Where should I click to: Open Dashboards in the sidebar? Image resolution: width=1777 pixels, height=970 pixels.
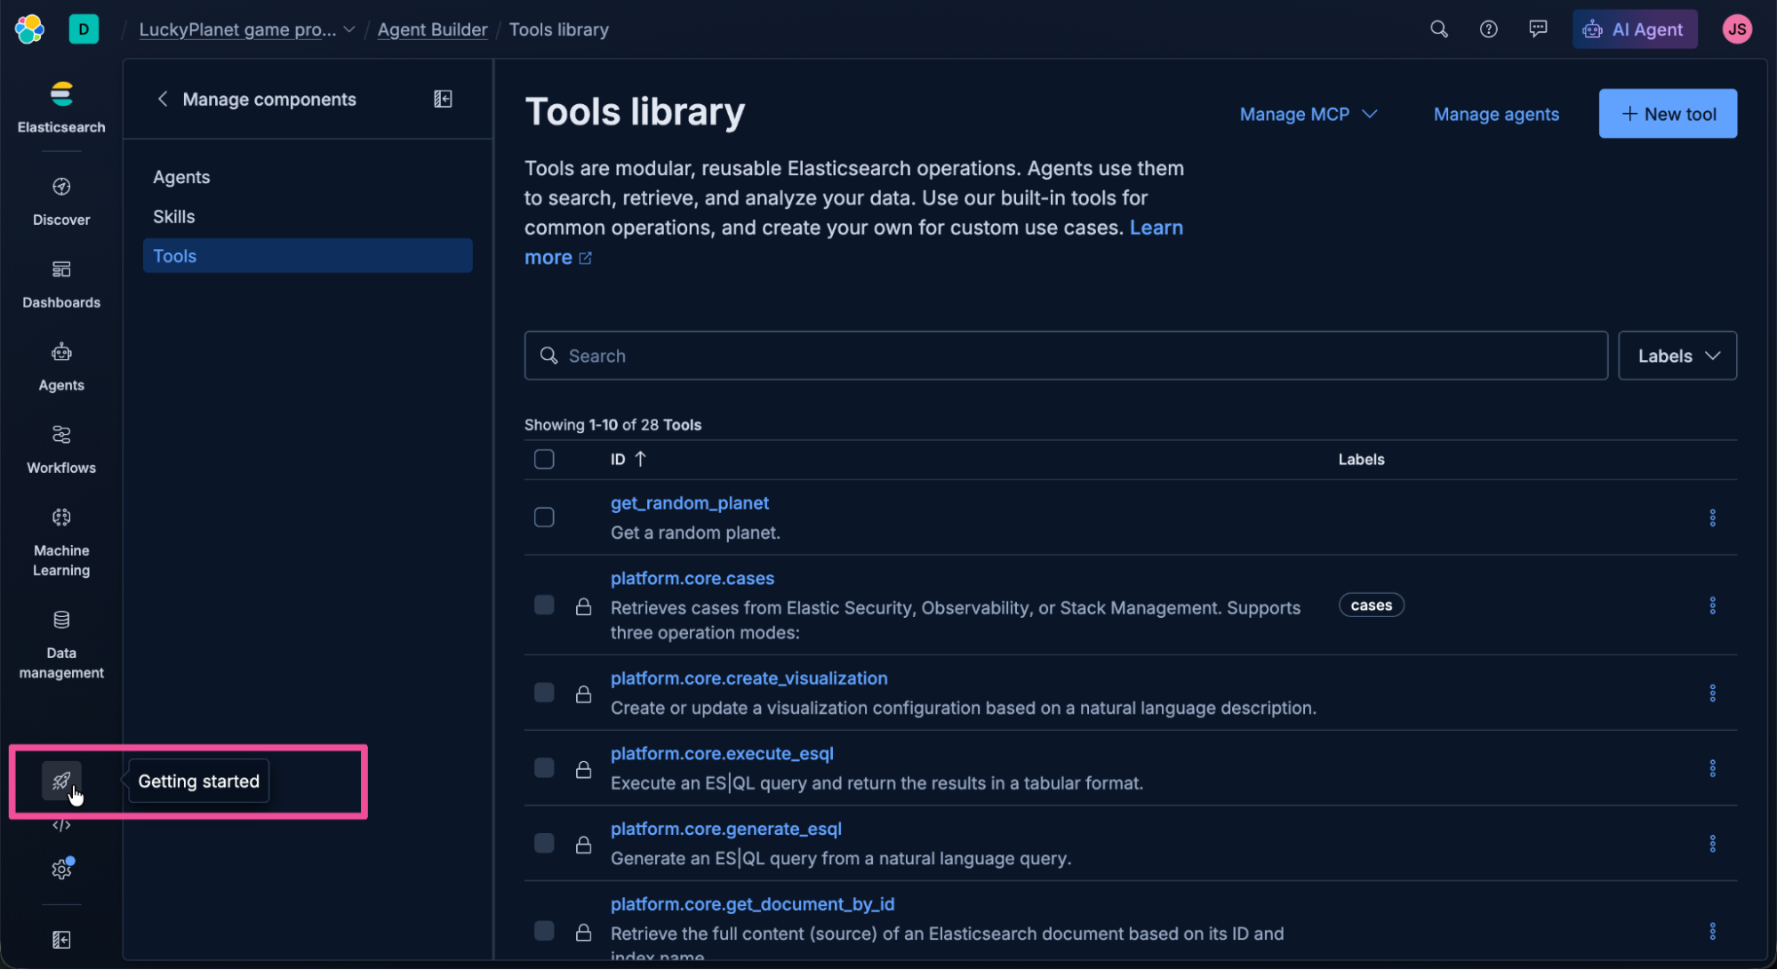coord(61,285)
